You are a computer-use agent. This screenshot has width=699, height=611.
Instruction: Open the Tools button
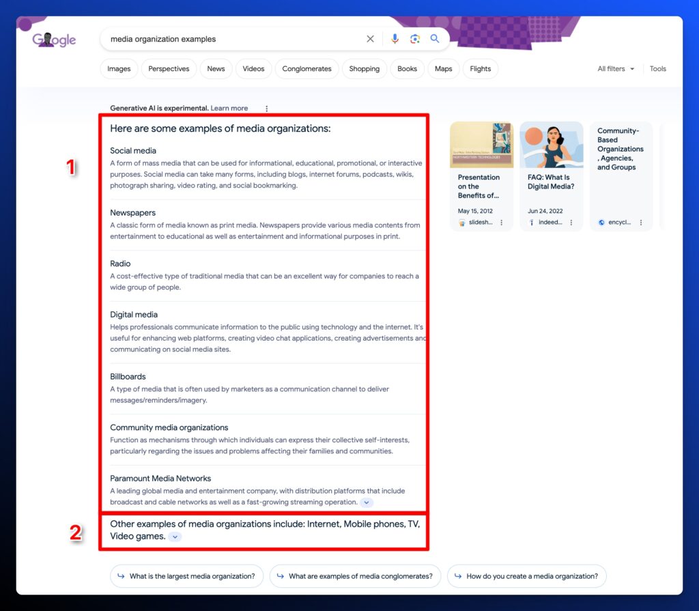pyautogui.click(x=657, y=69)
